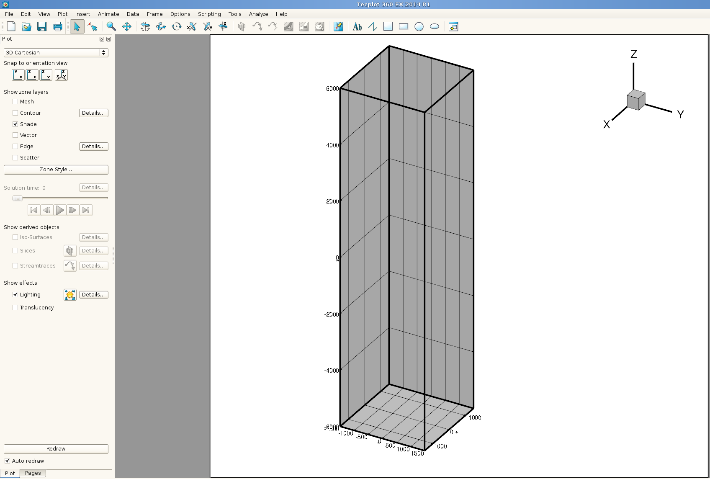Click the Save layout icon
710x479 pixels.
[x=42, y=27]
